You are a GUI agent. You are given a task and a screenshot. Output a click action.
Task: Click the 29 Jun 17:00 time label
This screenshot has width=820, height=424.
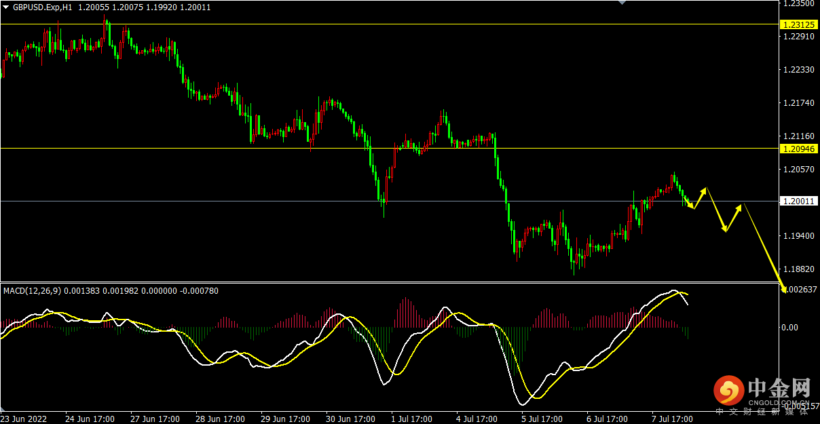[285, 419]
